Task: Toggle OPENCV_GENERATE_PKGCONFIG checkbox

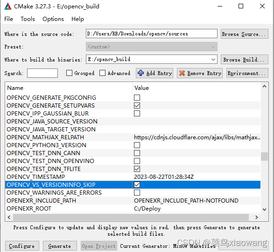Action: (x=137, y=98)
